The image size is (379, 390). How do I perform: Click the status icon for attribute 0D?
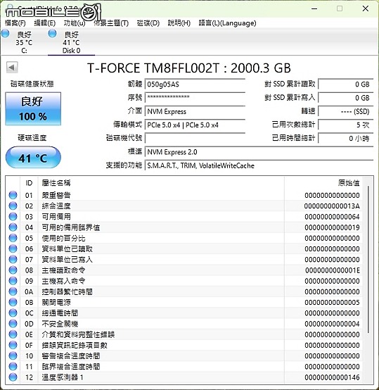[13, 323]
